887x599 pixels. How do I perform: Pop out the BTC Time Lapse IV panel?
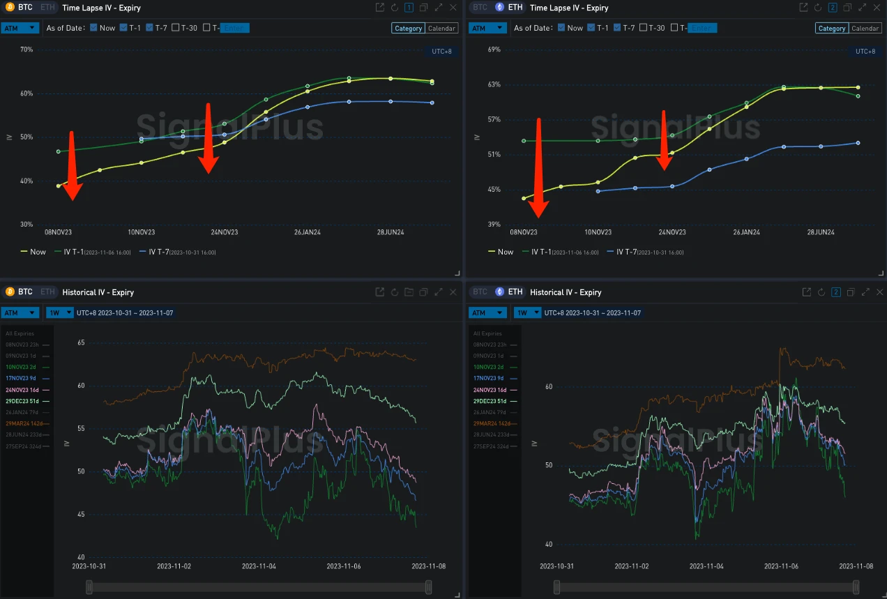pos(379,8)
